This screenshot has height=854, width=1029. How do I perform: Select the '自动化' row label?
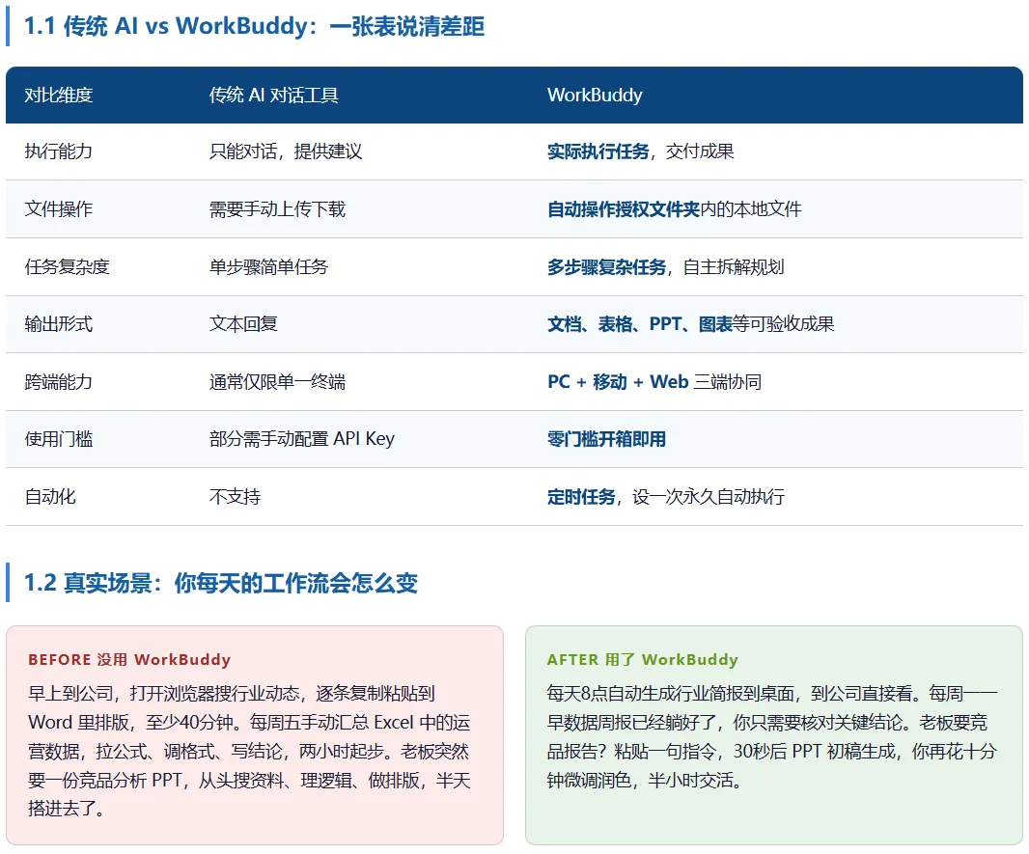[50, 497]
